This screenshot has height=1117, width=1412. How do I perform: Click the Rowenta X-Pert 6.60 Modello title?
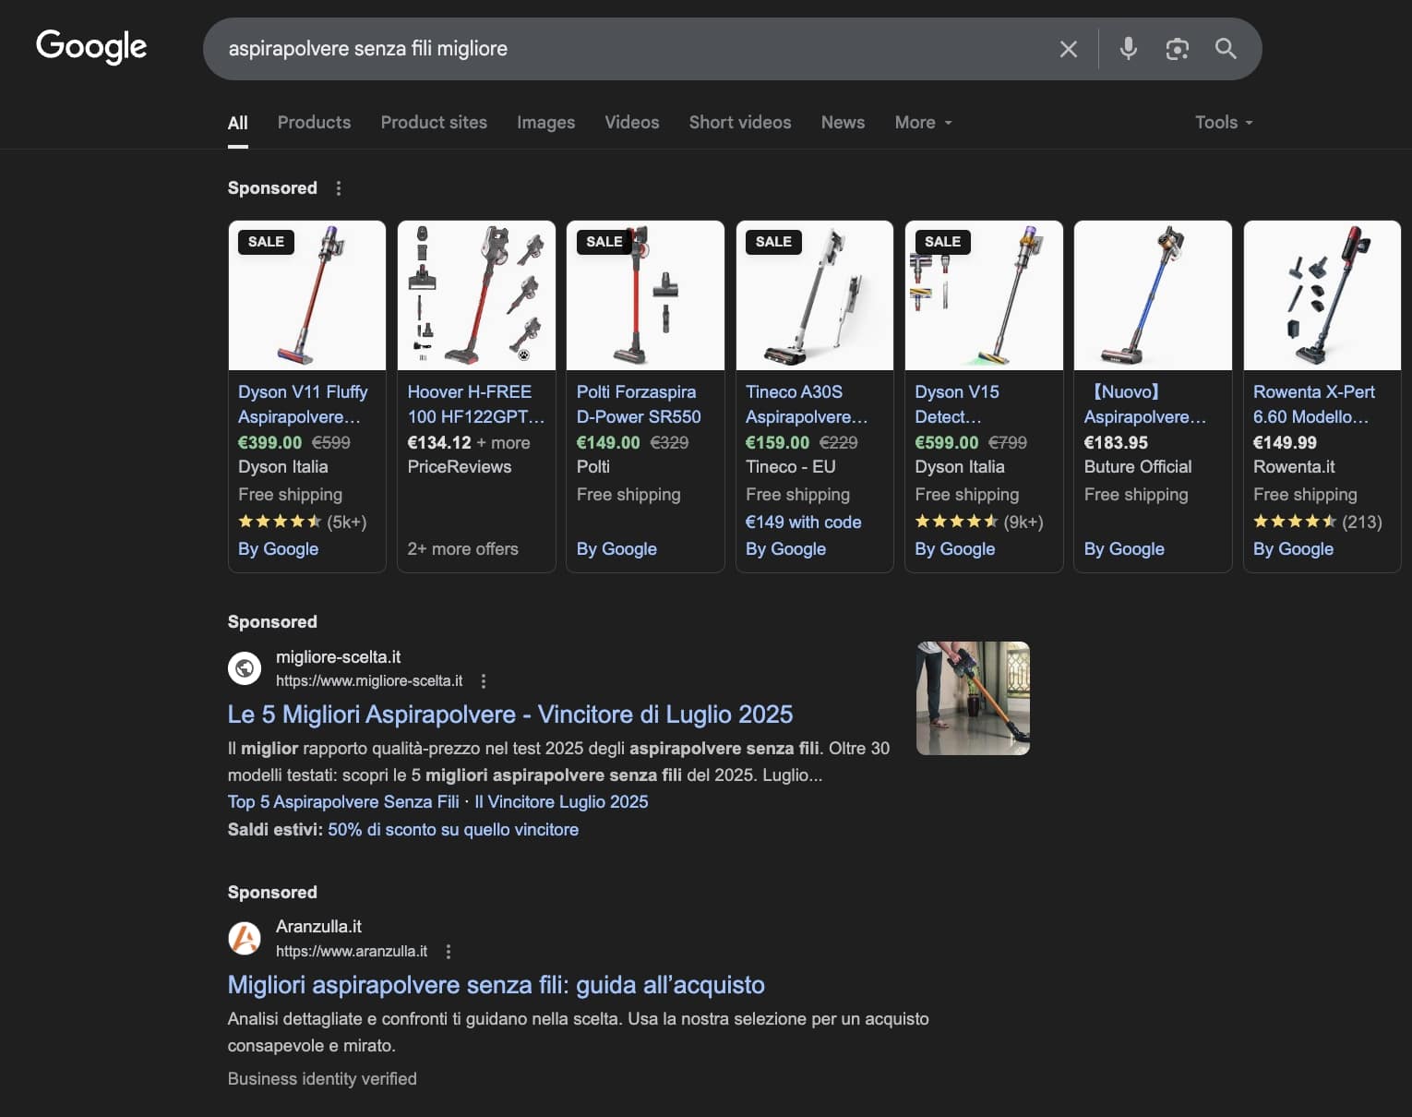pos(1314,404)
